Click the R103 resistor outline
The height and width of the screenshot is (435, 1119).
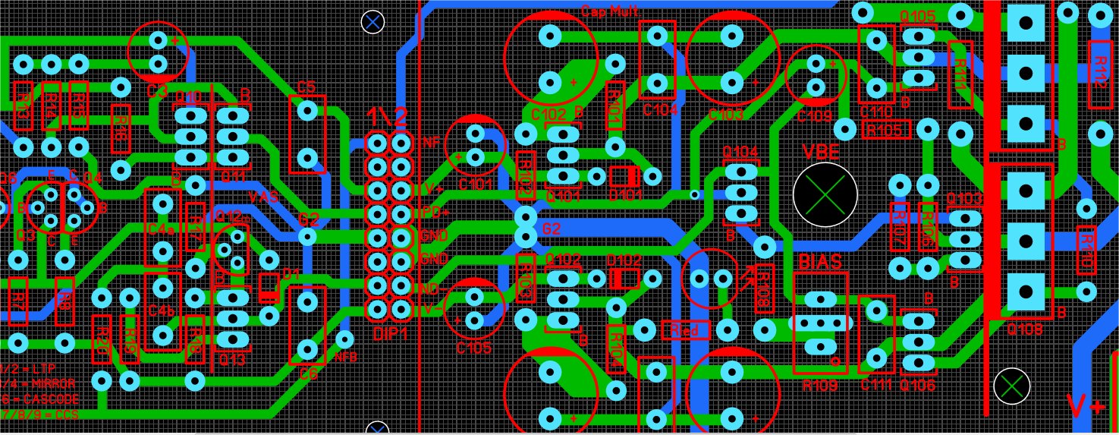click(525, 278)
